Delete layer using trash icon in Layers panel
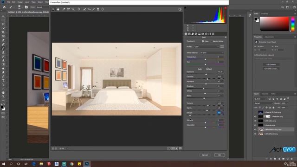 point(292,159)
